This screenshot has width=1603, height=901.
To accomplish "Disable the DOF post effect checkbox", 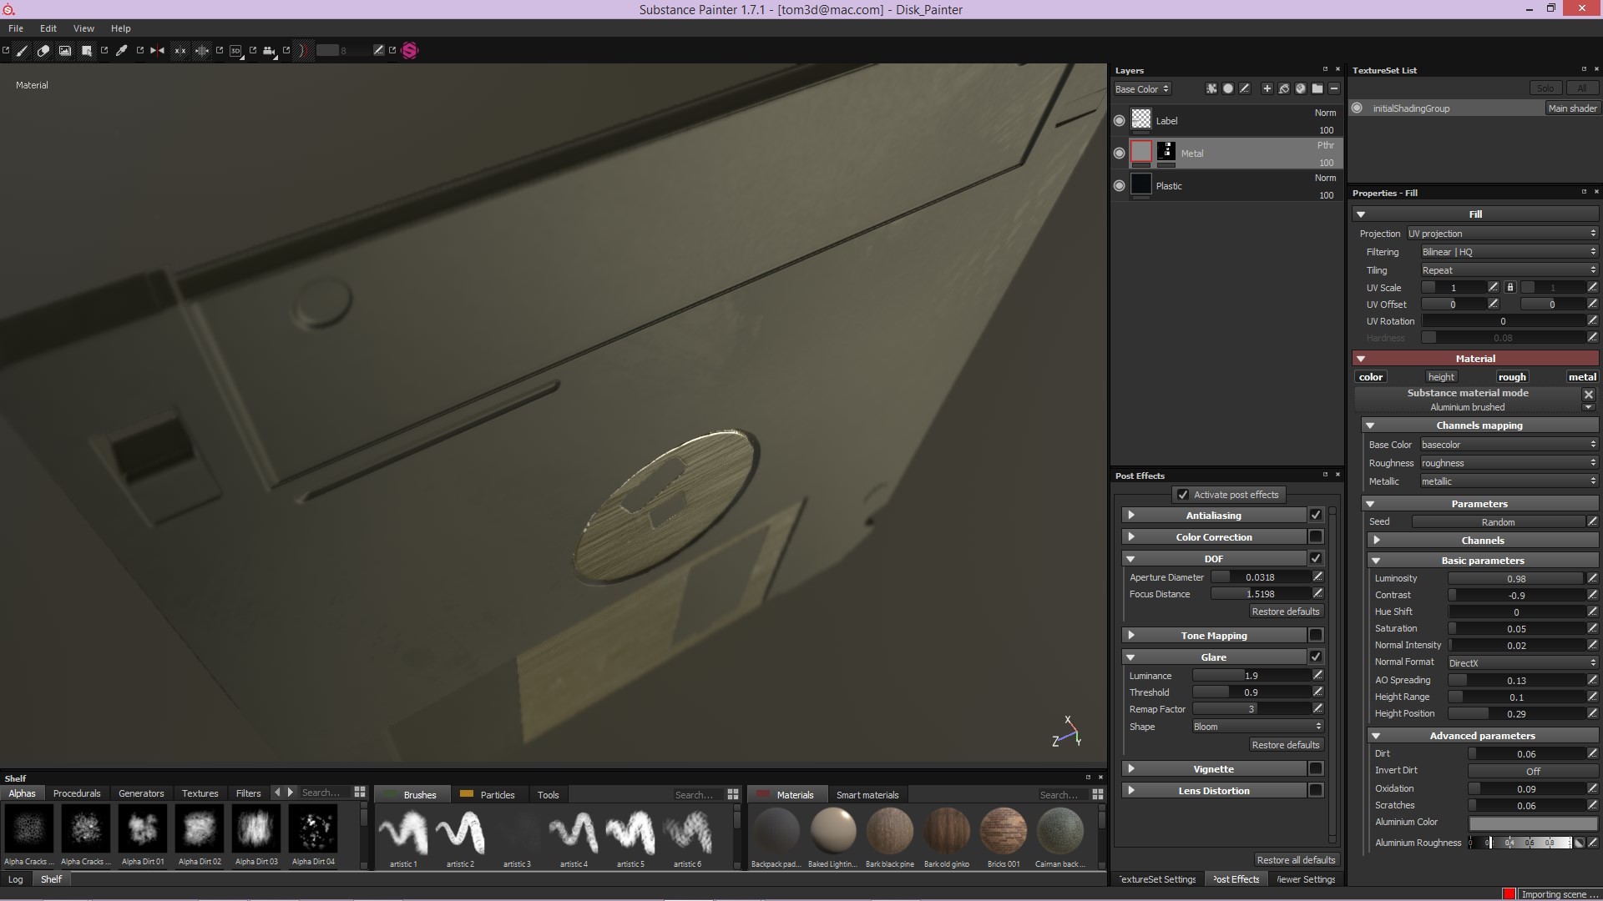I will tap(1315, 558).
